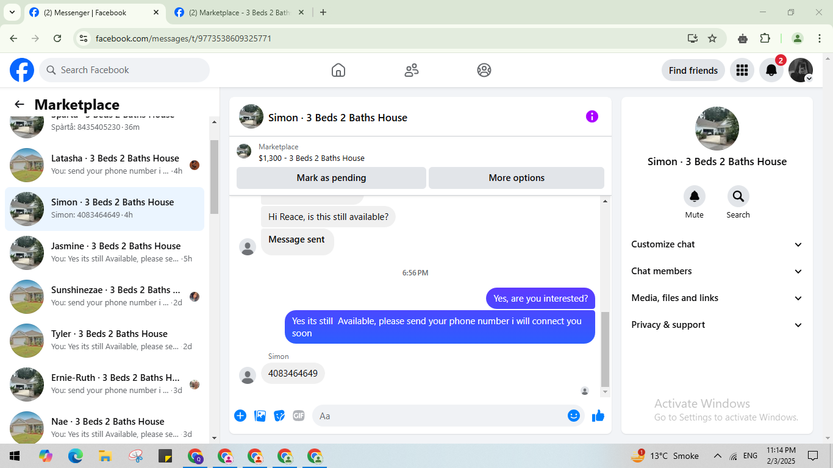The width and height of the screenshot is (833, 468).
Task: Open Windows notification center
Action: tap(813, 456)
